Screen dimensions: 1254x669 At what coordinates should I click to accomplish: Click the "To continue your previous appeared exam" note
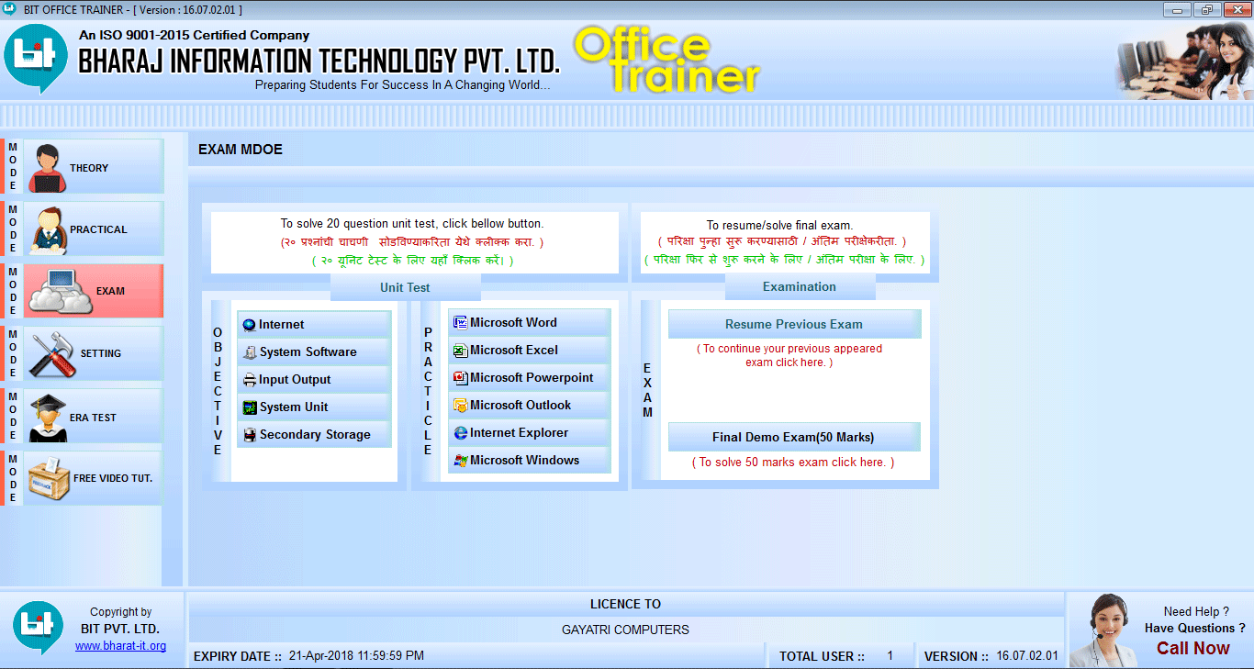coord(789,355)
